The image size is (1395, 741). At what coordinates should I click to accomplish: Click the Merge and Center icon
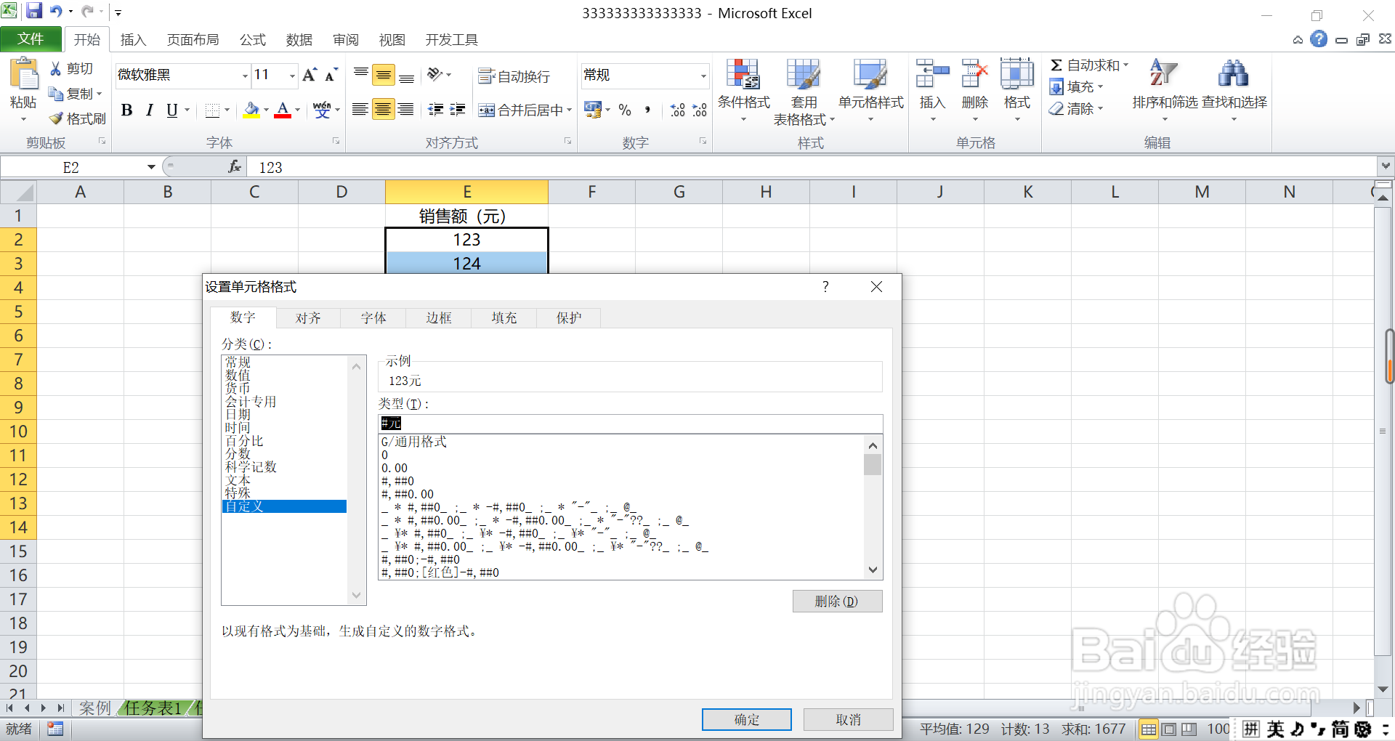pyautogui.click(x=487, y=110)
